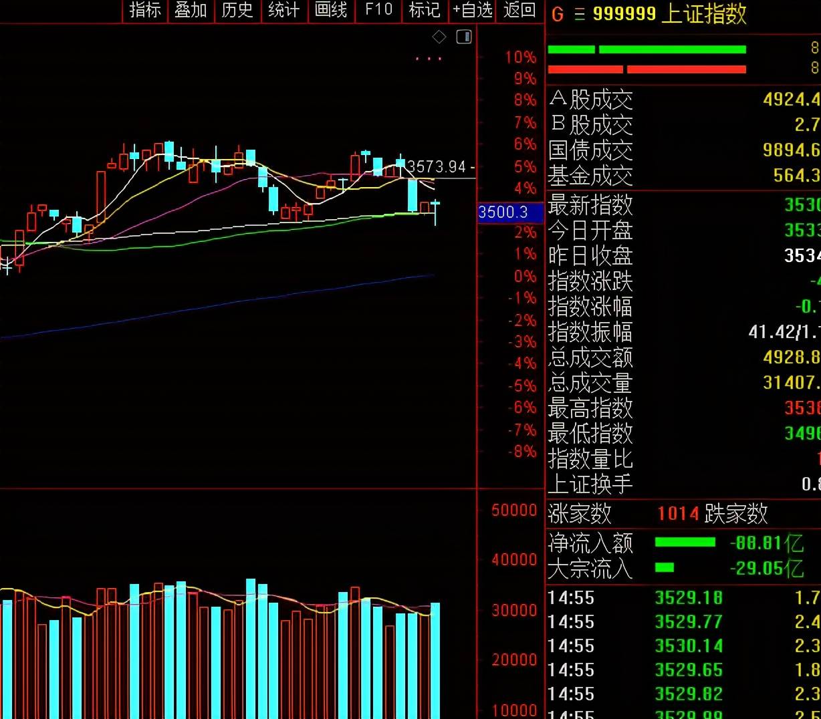
Task: Click the 统计 statistics button
Action: [284, 10]
